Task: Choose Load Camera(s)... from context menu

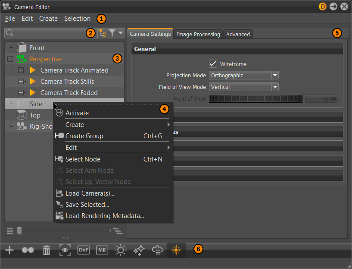Action: pos(113,193)
